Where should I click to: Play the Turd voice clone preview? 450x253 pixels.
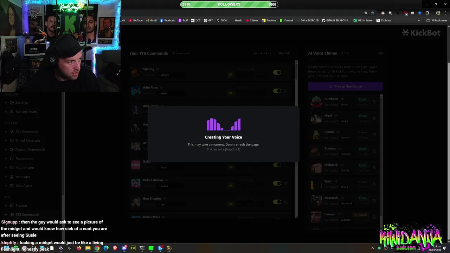(335, 181)
